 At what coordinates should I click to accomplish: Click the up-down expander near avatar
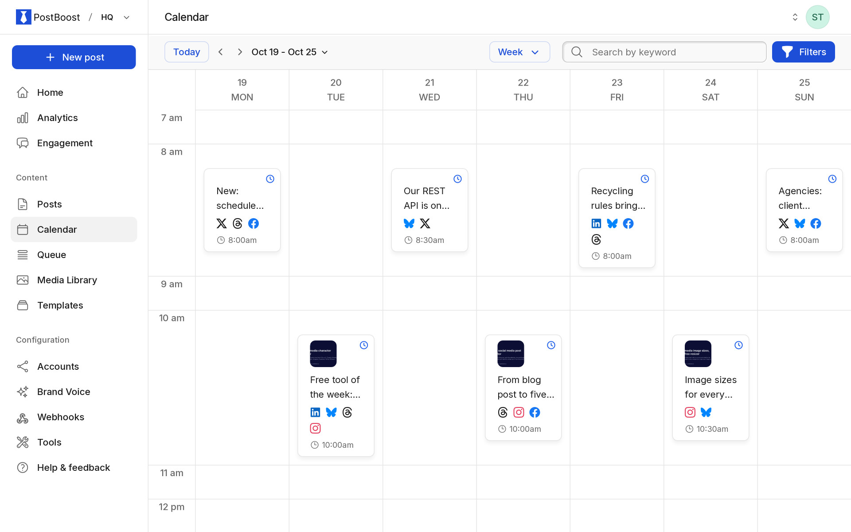[x=795, y=17]
